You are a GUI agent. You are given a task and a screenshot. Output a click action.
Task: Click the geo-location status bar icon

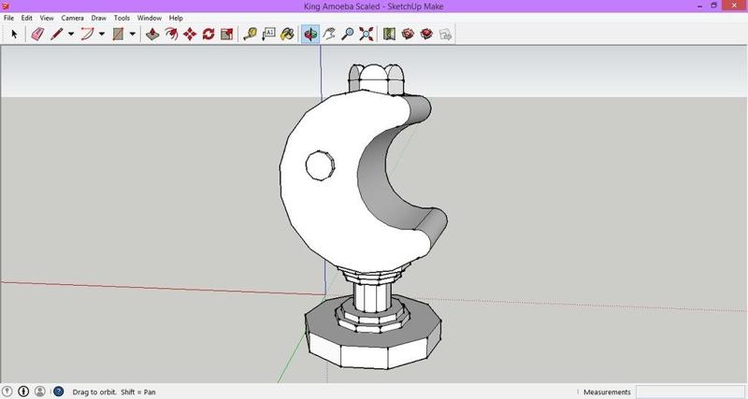7,392
